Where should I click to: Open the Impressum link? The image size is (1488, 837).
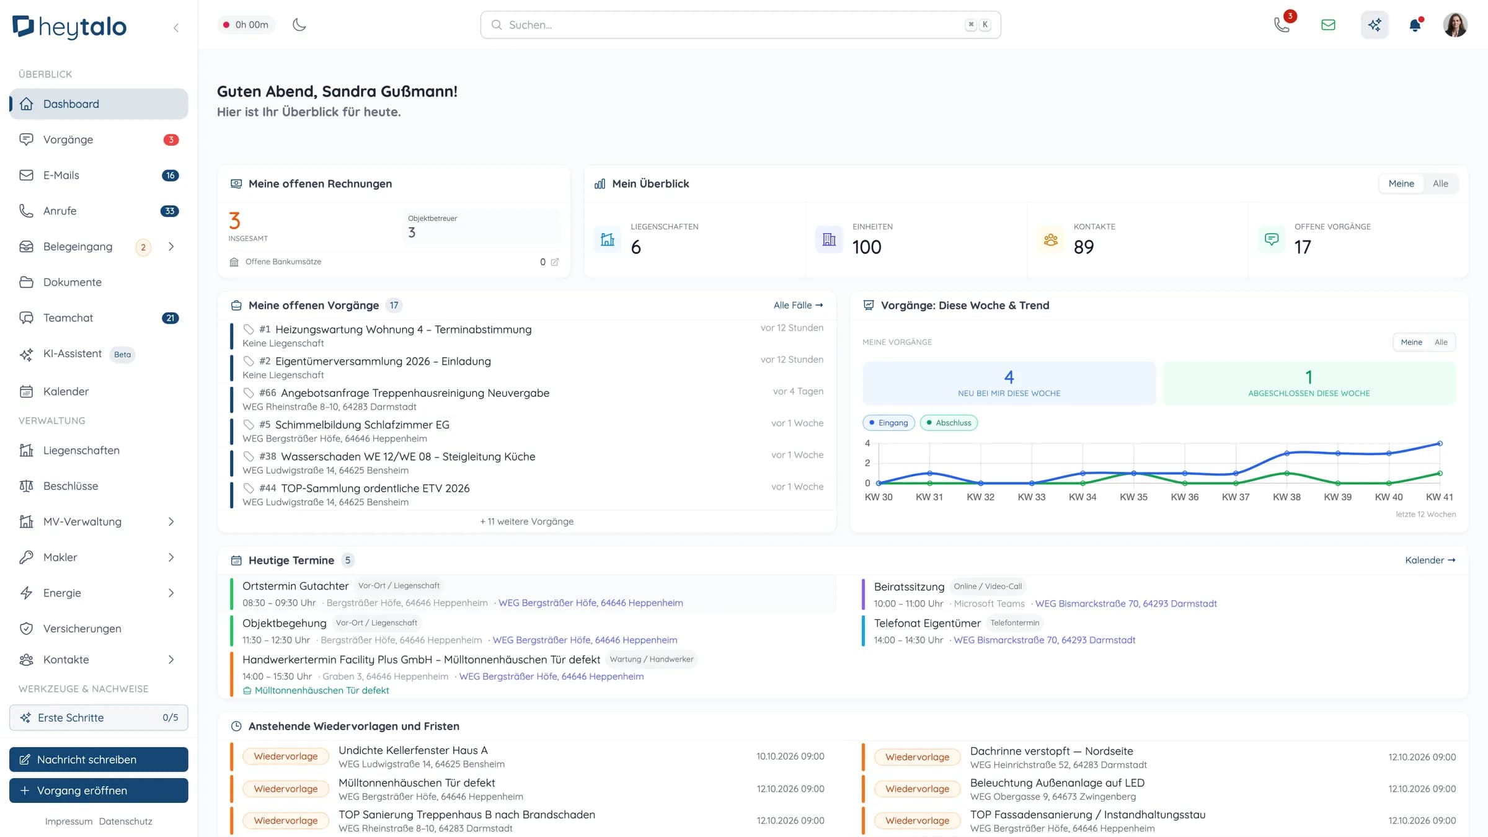click(69, 821)
